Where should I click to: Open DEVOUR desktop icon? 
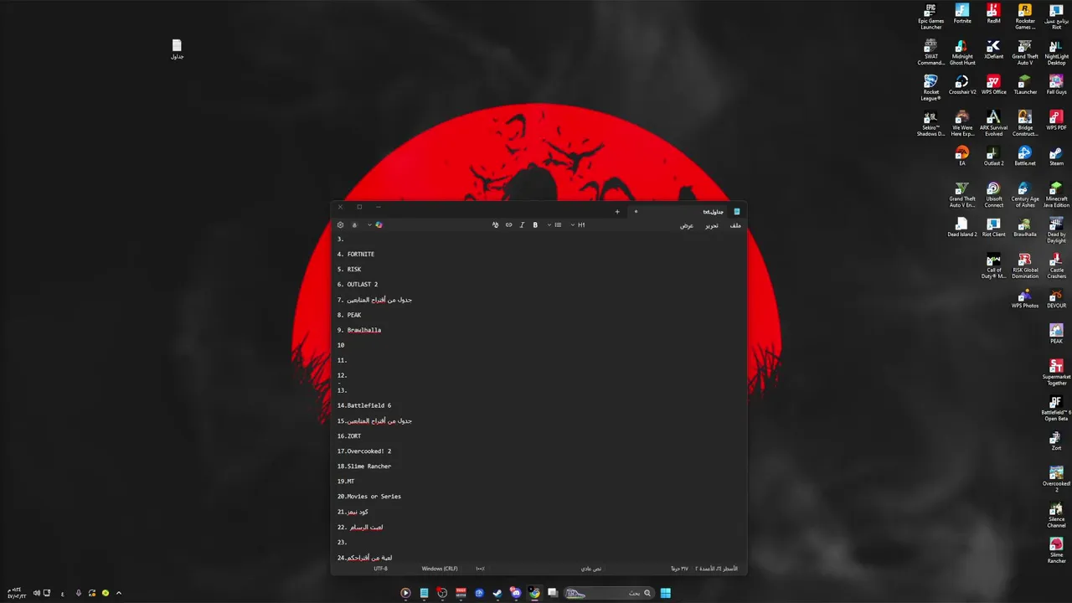1056,298
